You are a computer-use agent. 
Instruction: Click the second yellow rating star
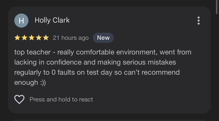25,38
